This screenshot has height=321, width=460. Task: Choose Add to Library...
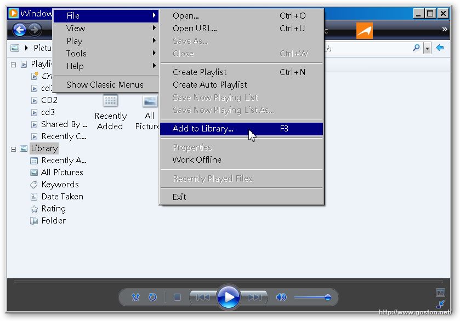[x=241, y=129]
